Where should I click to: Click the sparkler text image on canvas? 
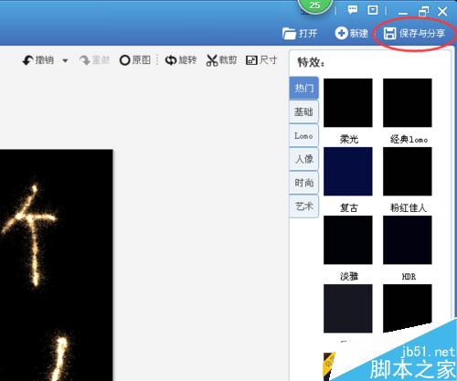(x=57, y=265)
